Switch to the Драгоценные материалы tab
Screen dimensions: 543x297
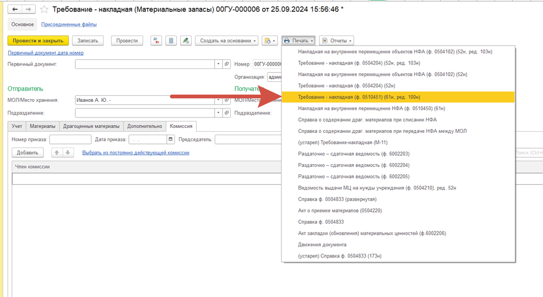point(91,126)
